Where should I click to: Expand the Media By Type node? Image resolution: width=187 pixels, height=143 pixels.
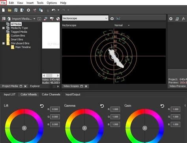point(4,28)
